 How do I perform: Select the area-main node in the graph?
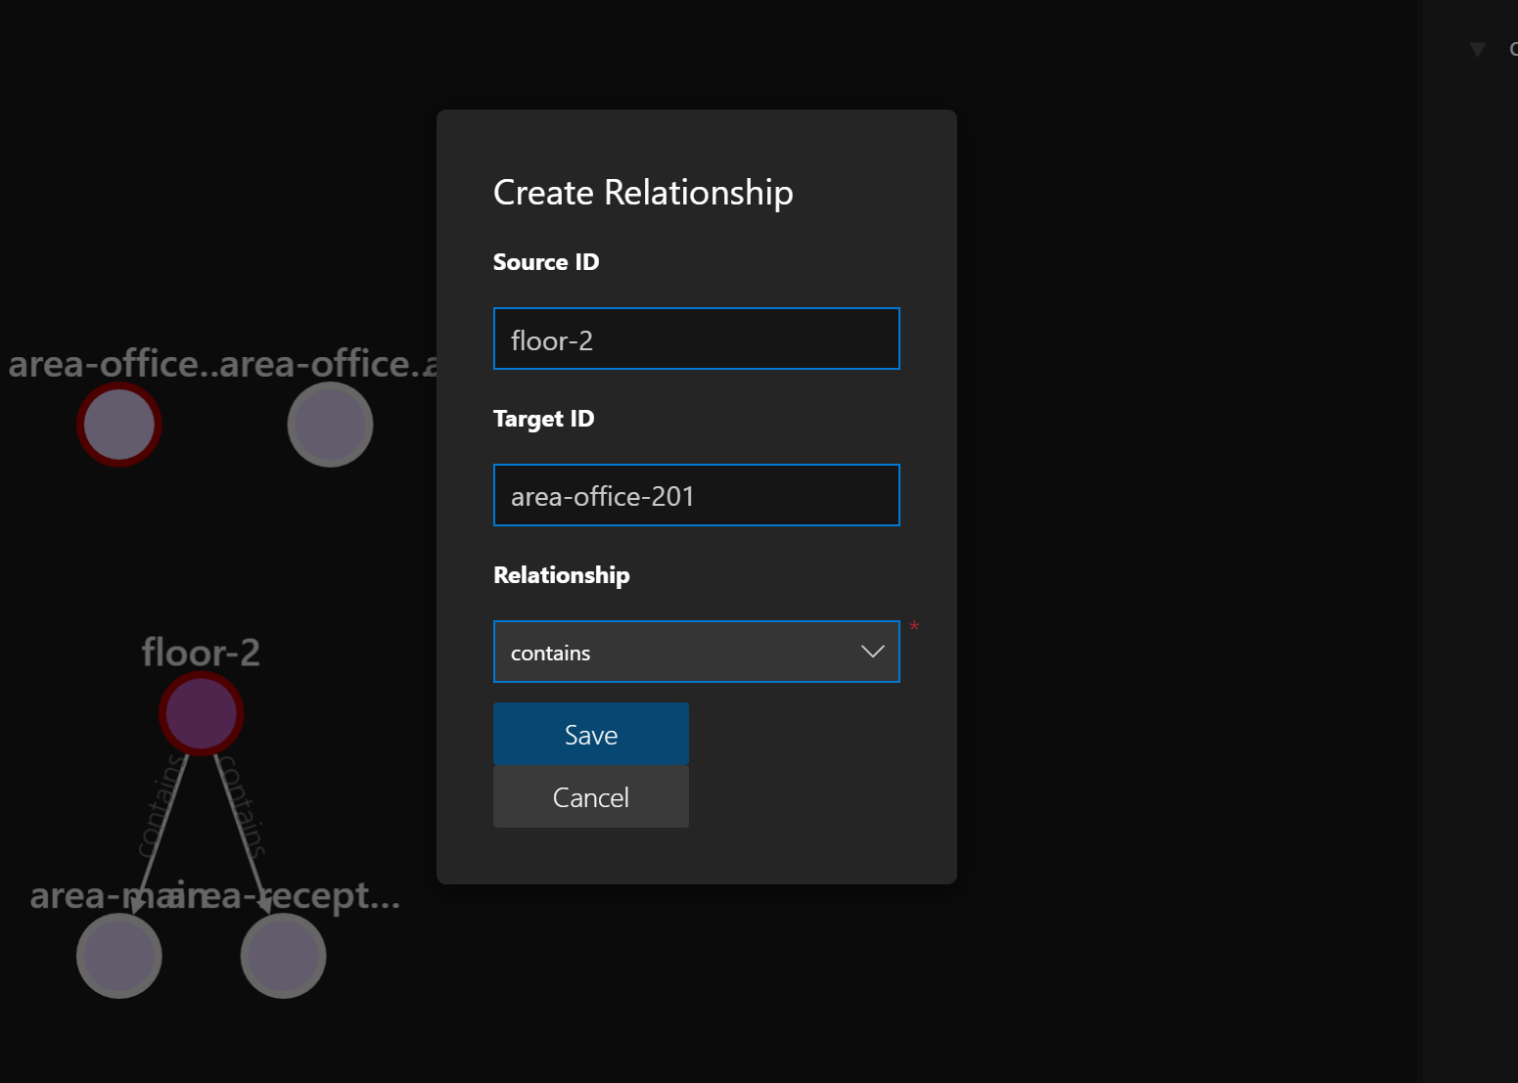coord(118,955)
